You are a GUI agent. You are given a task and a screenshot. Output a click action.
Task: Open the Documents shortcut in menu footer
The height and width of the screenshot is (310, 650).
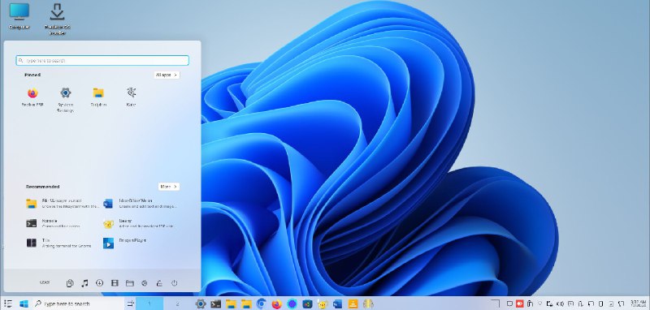(x=70, y=283)
